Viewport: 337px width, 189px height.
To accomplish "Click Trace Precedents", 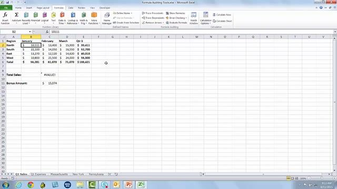I will (152, 13).
